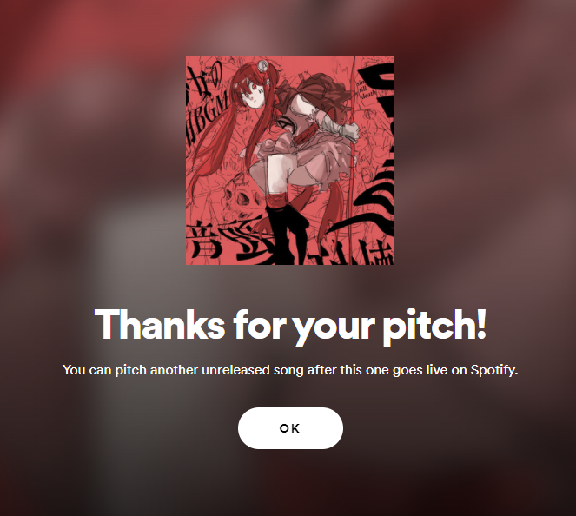Click the round hair ornament on the girl's head
The width and height of the screenshot is (576, 516).
(x=262, y=65)
